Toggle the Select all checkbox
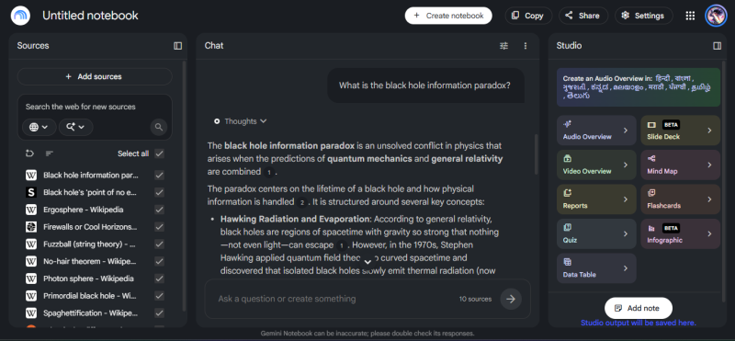735x341 pixels. [159, 153]
